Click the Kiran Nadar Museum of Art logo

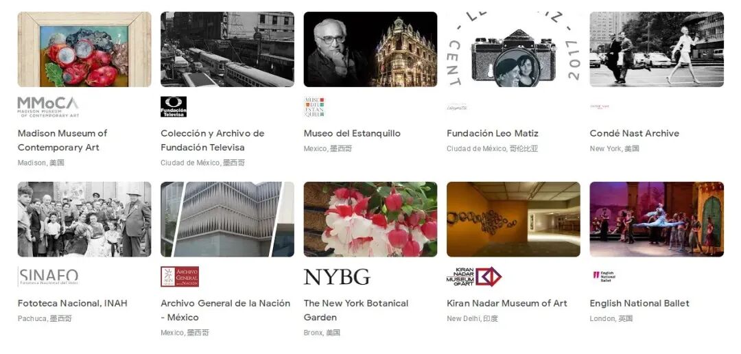[474, 277]
